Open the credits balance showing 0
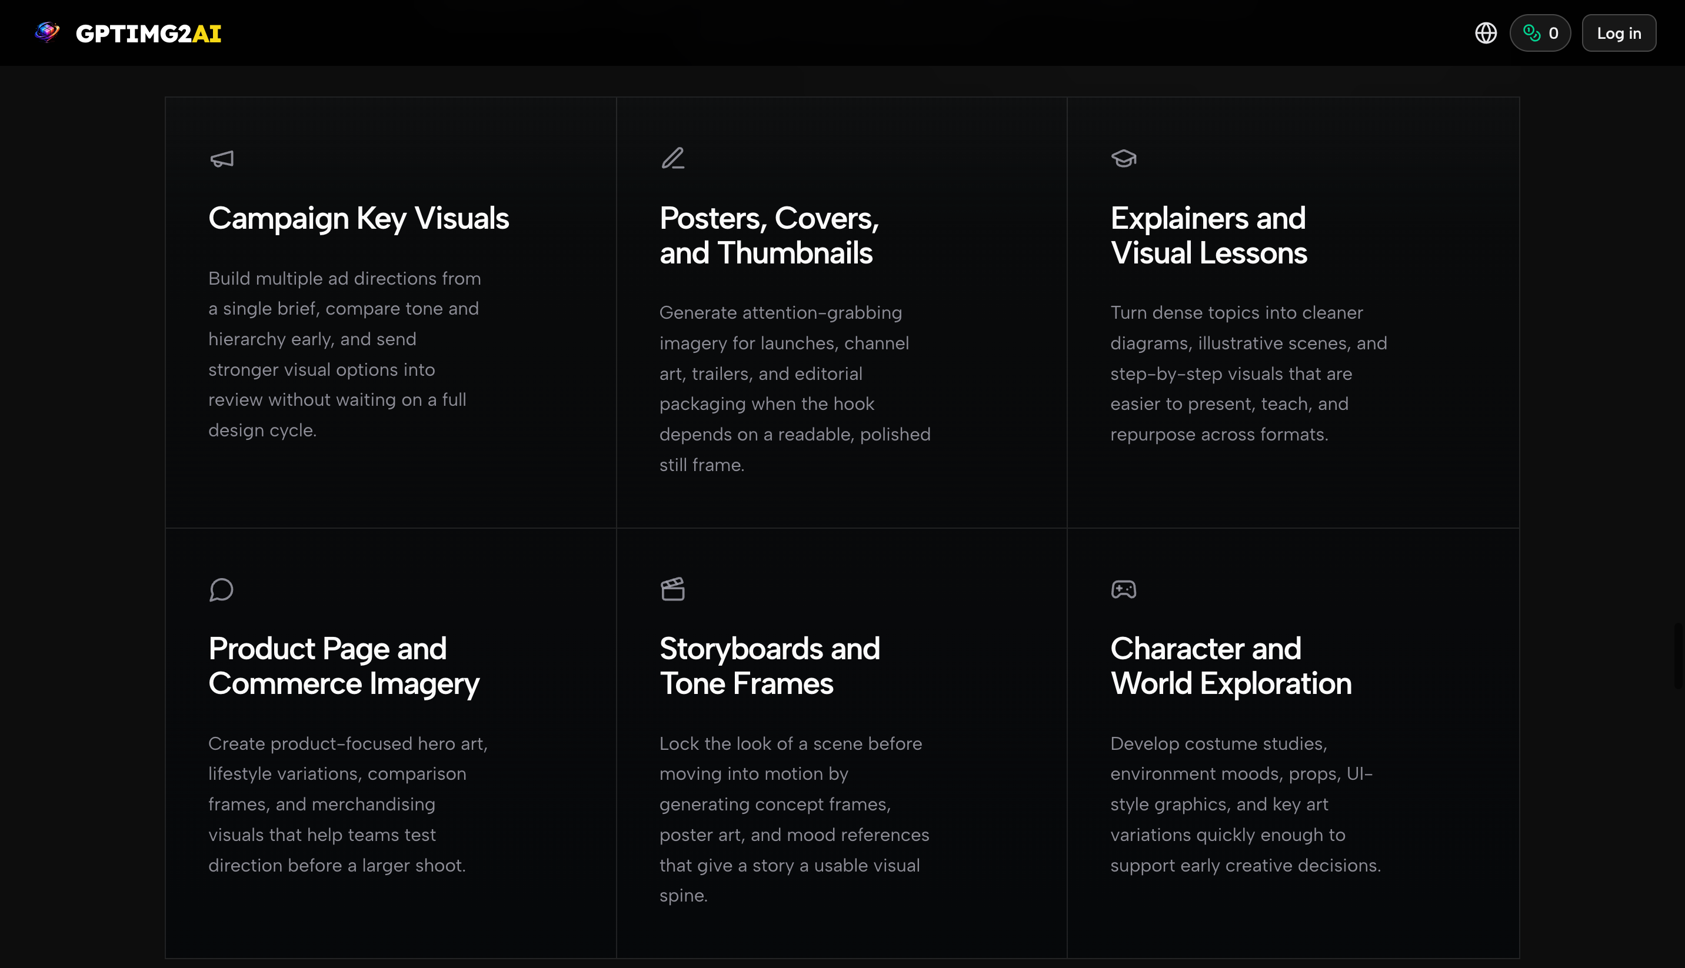 click(1553, 34)
